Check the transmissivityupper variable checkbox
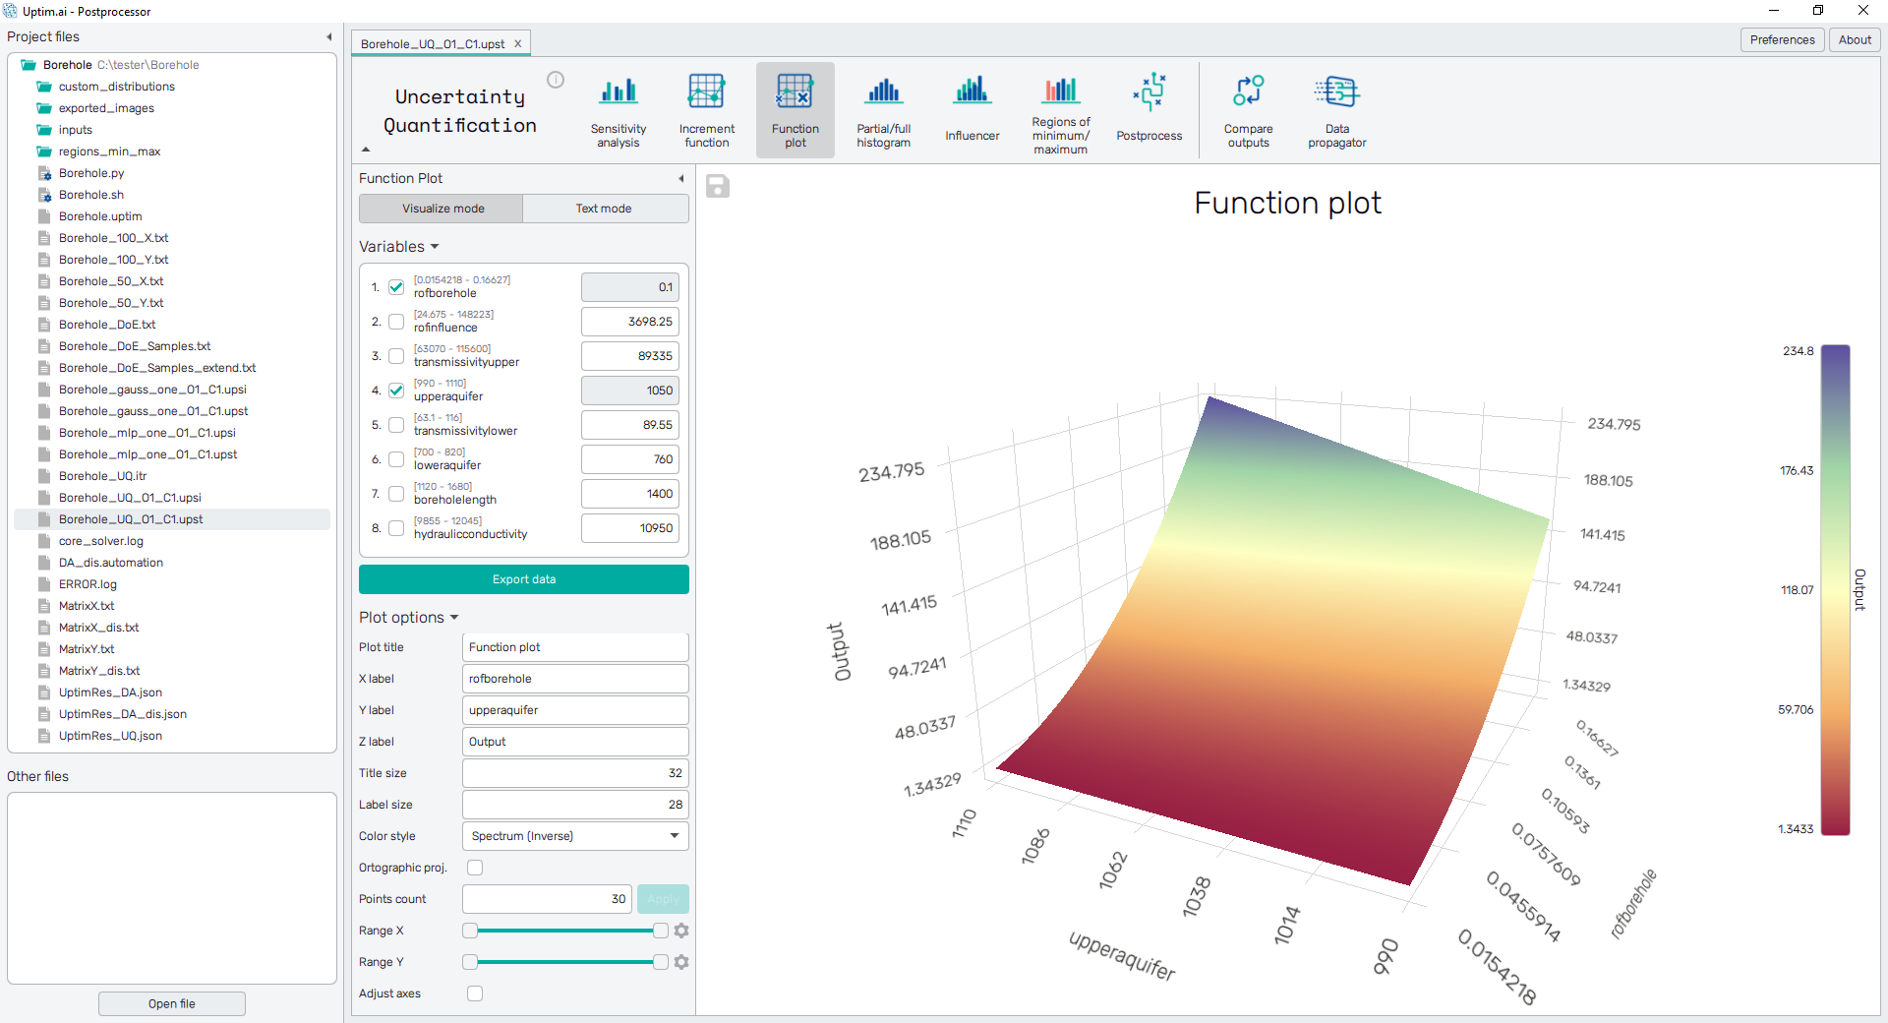 pyautogui.click(x=396, y=356)
